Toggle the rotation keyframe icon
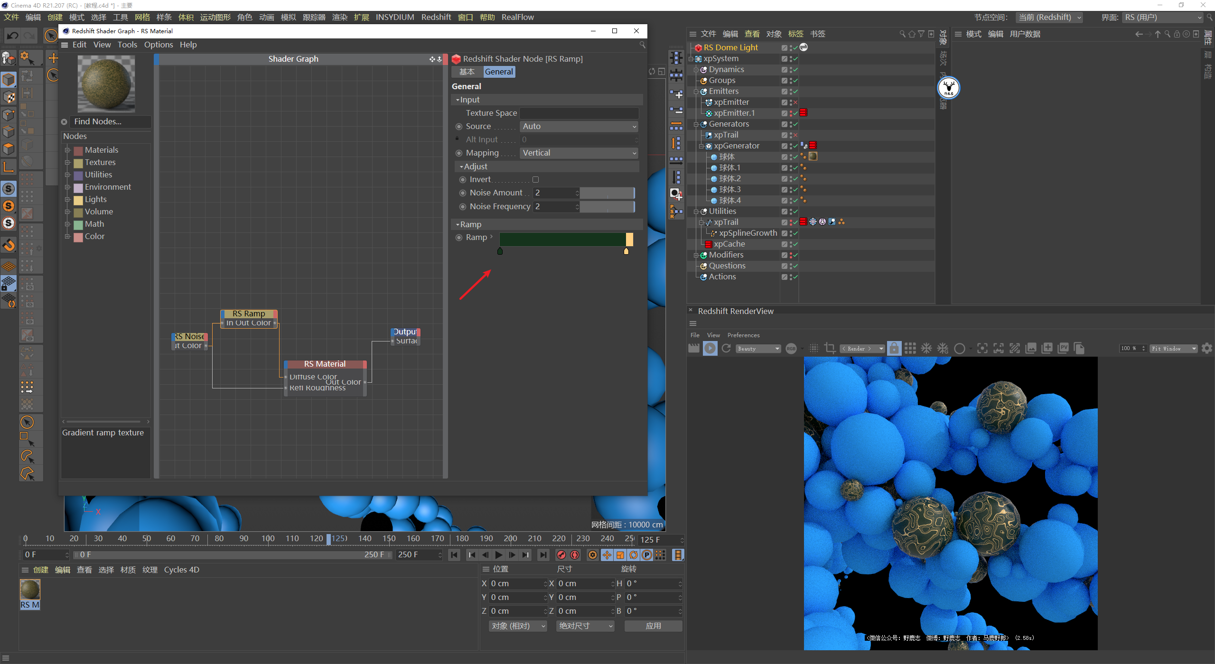The width and height of the screenshot is (1215, 664). [x=634, y=555]
